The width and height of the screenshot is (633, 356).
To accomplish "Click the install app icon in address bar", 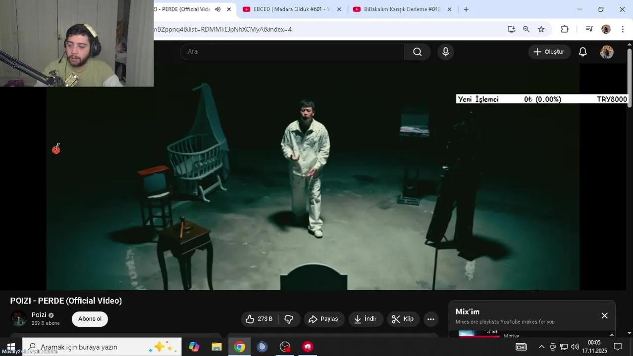I will click(x=512, y=29).
